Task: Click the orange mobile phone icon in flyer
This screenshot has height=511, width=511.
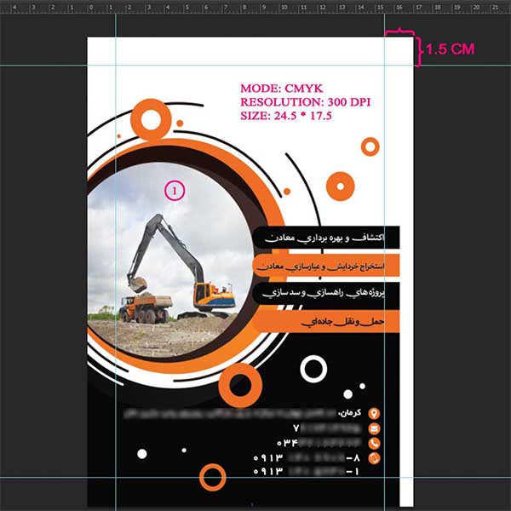Action: tap(374, 458)
